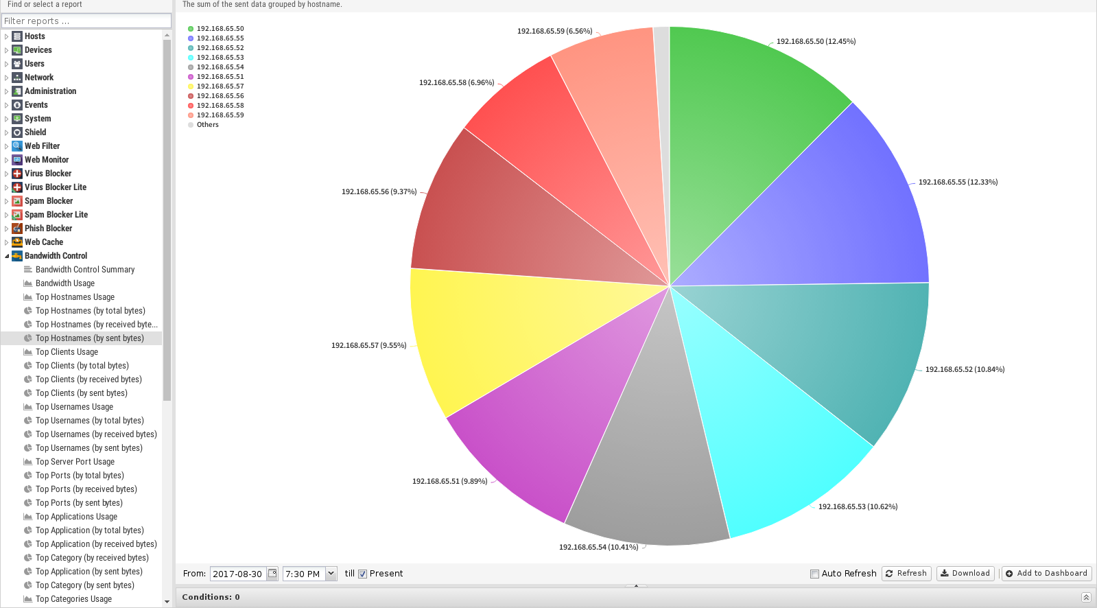The height and width of the screenshot is (608, 1097).
Task: Collapse the Bandwidth Control tree node
Action: click(7, 256)
